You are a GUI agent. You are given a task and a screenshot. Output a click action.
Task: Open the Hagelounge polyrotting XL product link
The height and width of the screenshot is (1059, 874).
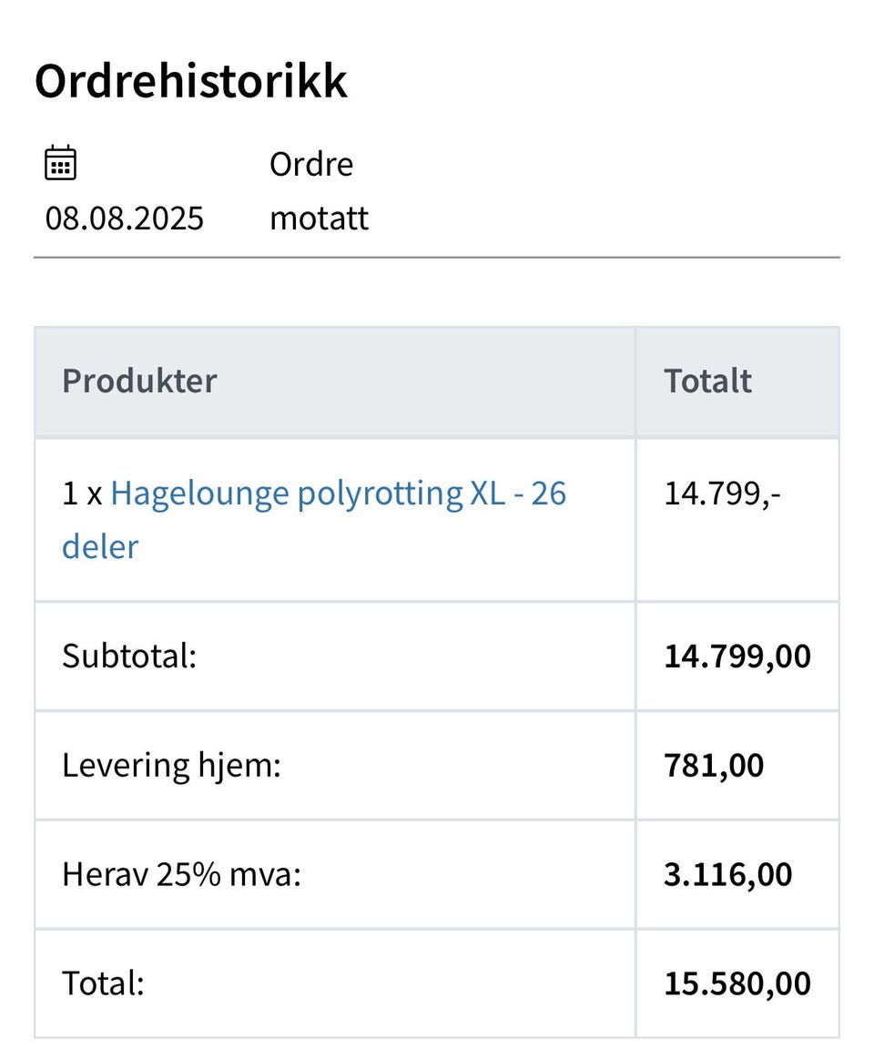pyautogui.click(x=338, y=494)
